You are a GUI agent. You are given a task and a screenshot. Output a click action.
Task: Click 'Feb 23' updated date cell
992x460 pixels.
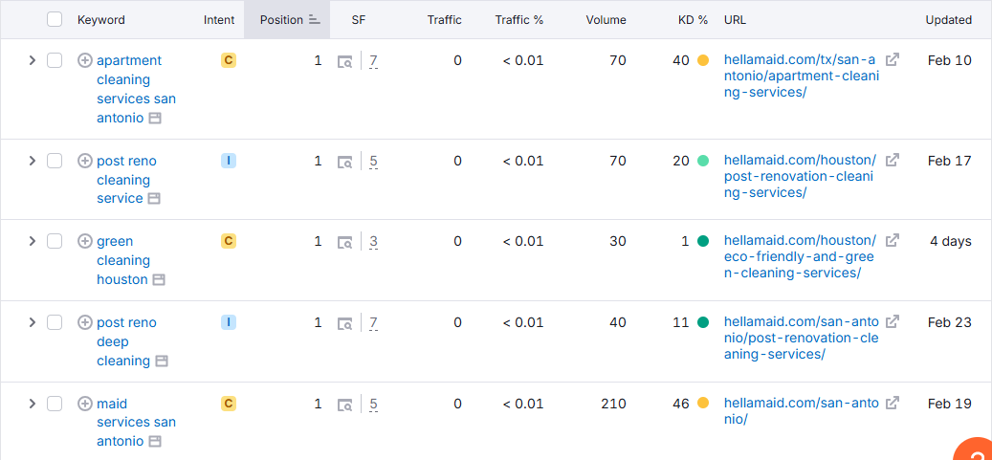950,322
